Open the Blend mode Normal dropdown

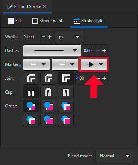coord(115,156)
